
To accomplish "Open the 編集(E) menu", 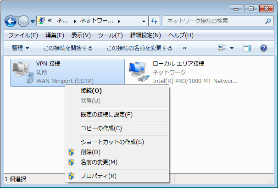I will pos(55,35).
